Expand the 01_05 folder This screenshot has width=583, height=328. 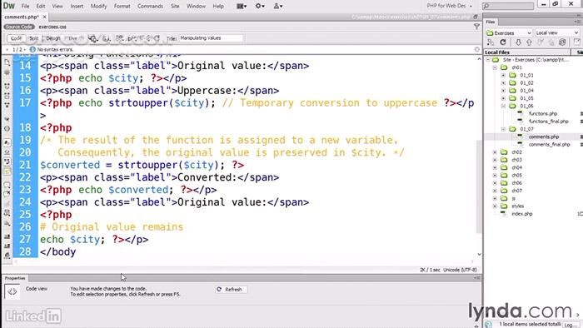[503, 98]
